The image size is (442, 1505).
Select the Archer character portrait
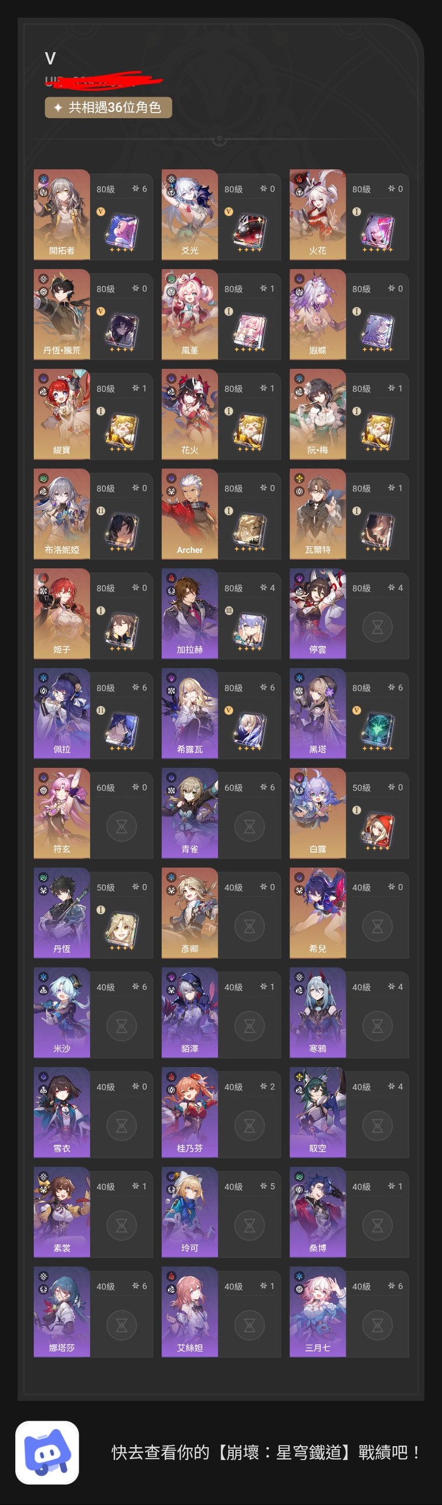pos(190,514)
